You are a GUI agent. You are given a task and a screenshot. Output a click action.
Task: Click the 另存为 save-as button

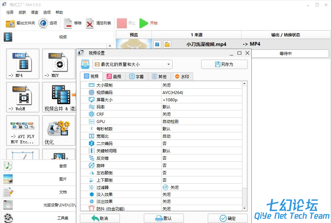[224, 64]
